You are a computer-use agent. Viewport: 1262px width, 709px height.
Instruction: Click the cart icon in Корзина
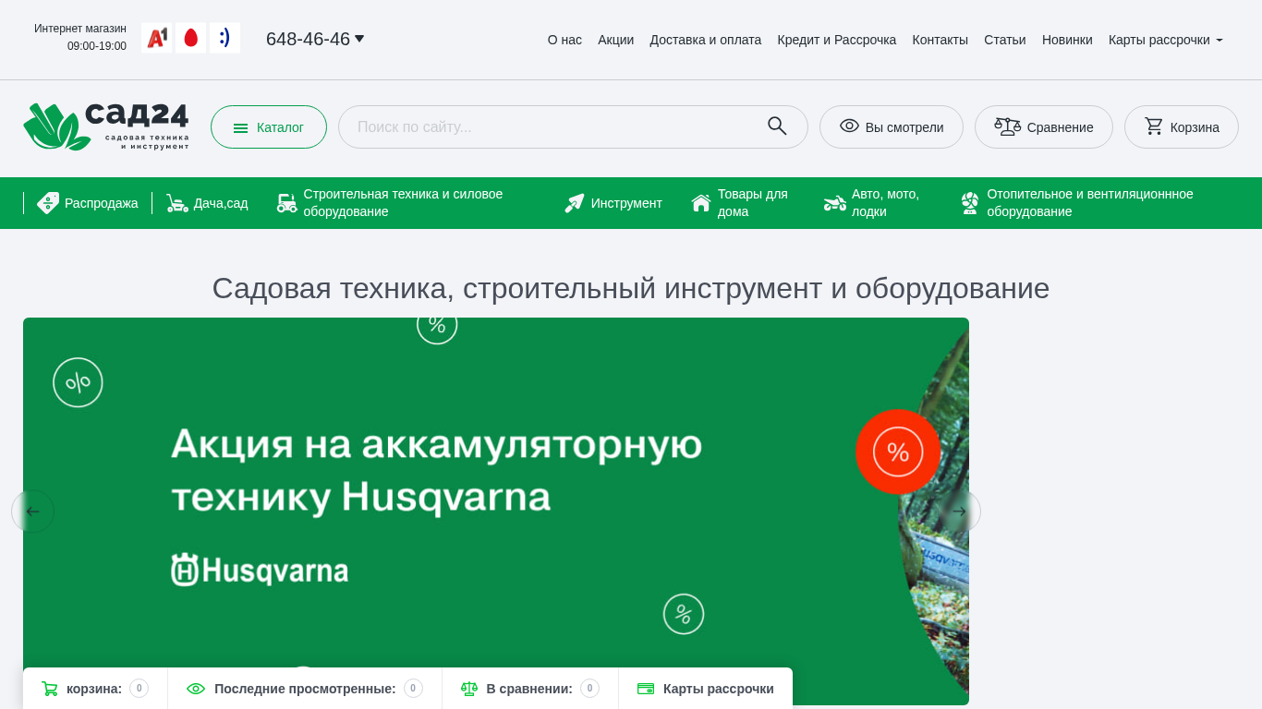click(x=1154, y=126)
